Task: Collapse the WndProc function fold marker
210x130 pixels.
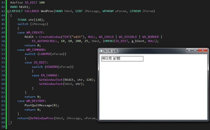Action: point(8,11)
